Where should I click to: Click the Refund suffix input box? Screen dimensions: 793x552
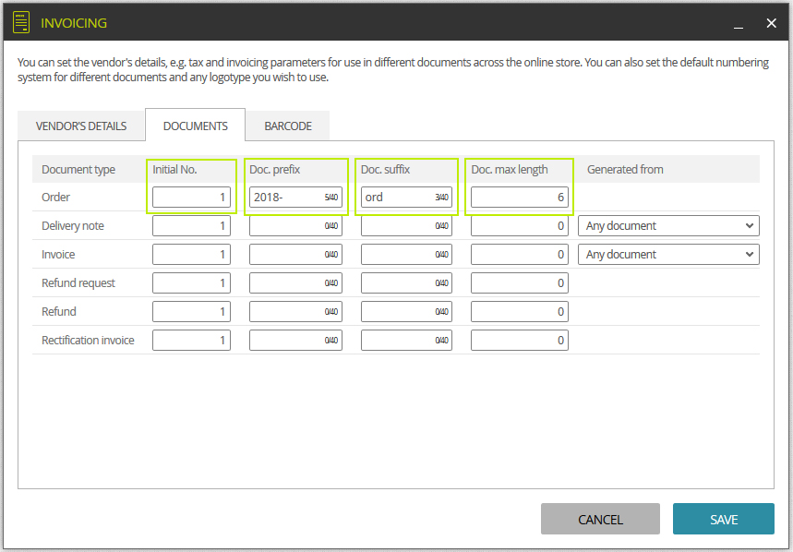(404, 311)
